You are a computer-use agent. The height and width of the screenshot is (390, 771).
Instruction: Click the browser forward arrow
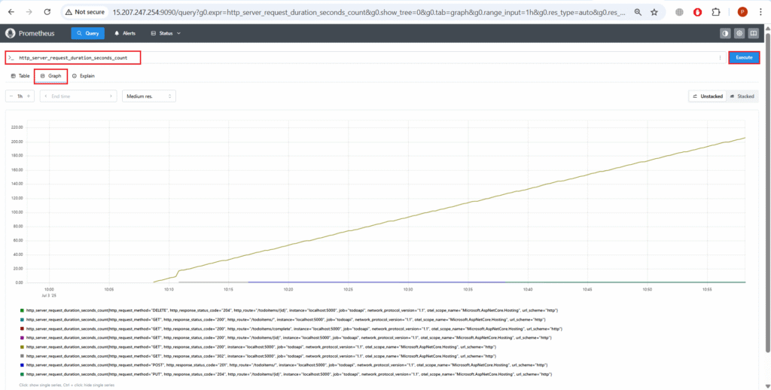[x=29, y=12]
